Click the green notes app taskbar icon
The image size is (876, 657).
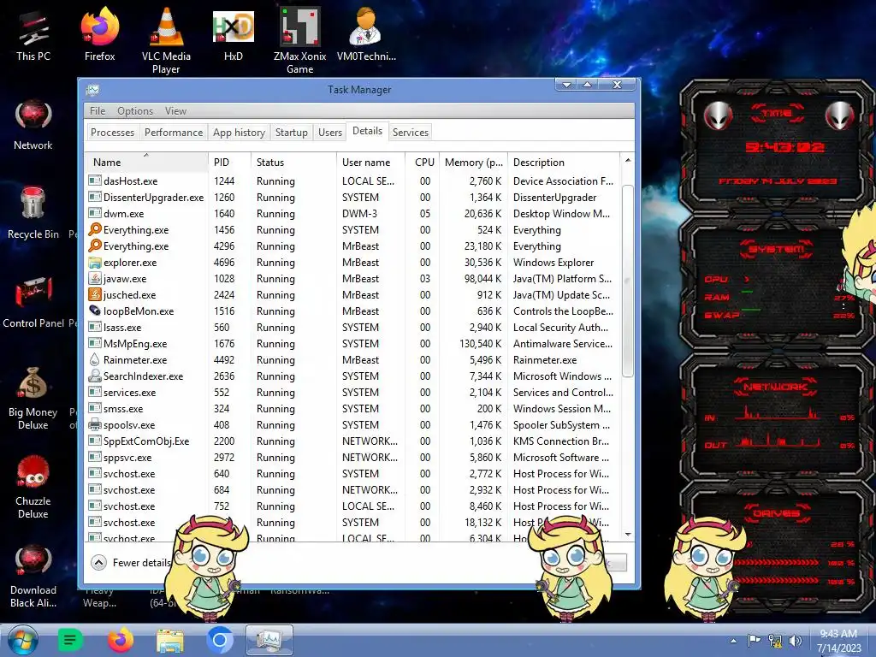[x=70, y=640]
